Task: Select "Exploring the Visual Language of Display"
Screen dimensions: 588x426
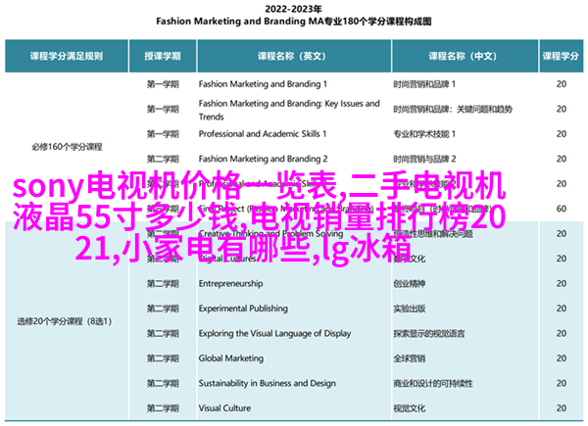Action: (x=274, y=334)
